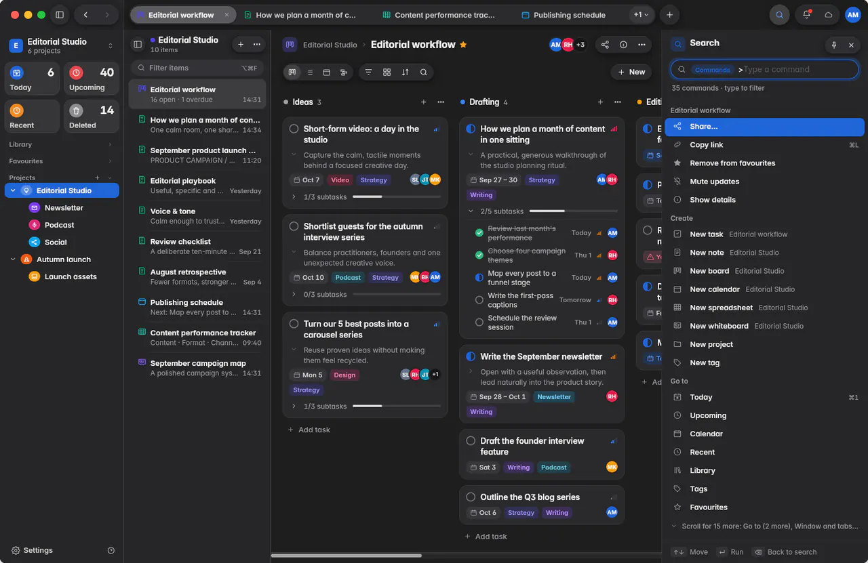The width and height of the screenshot is (868, 563).
Task: Check off 'Shortlist guests for the autumn interview series'
Action: [x=294, y=226]
